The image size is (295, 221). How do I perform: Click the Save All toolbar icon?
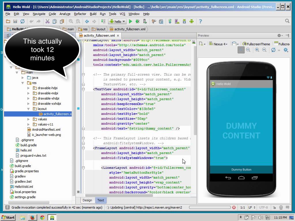[15, 21]
